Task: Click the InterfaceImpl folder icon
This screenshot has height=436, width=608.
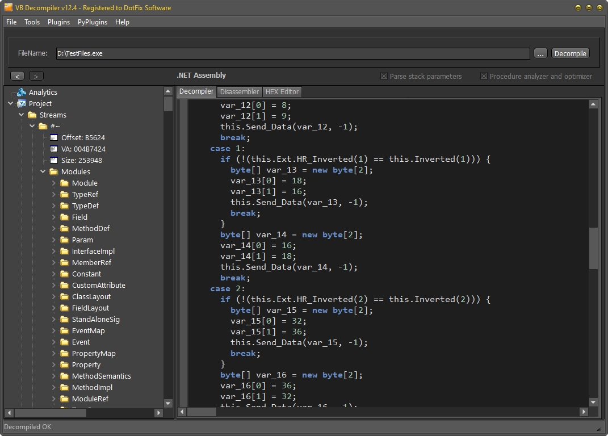Action: (x=64, y=251)
